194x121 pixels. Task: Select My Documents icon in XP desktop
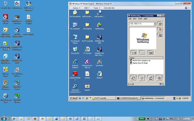(75, 14)
